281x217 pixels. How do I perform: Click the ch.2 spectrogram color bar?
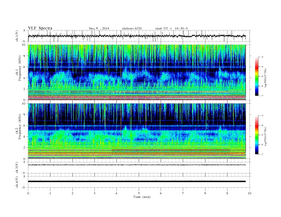pos(257,135)
